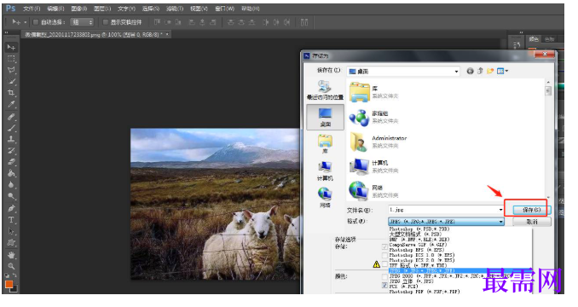Select the Path Selection tool
Screen dimensions: 578x307
pyautogui.click(x=11, y=231)
